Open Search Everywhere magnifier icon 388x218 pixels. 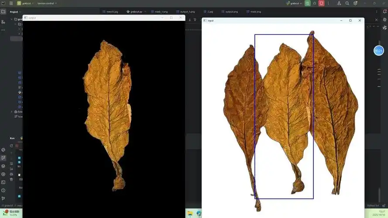point(347,3)
